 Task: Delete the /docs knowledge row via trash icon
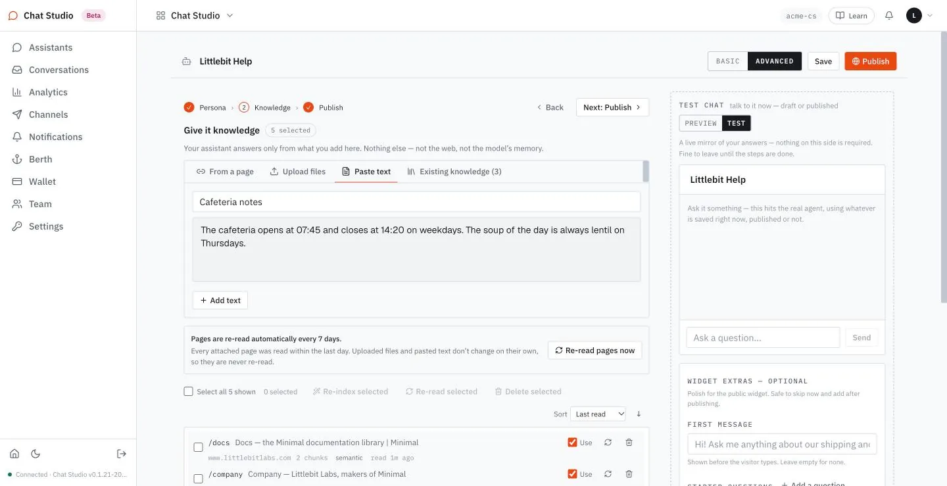point(629,443)
